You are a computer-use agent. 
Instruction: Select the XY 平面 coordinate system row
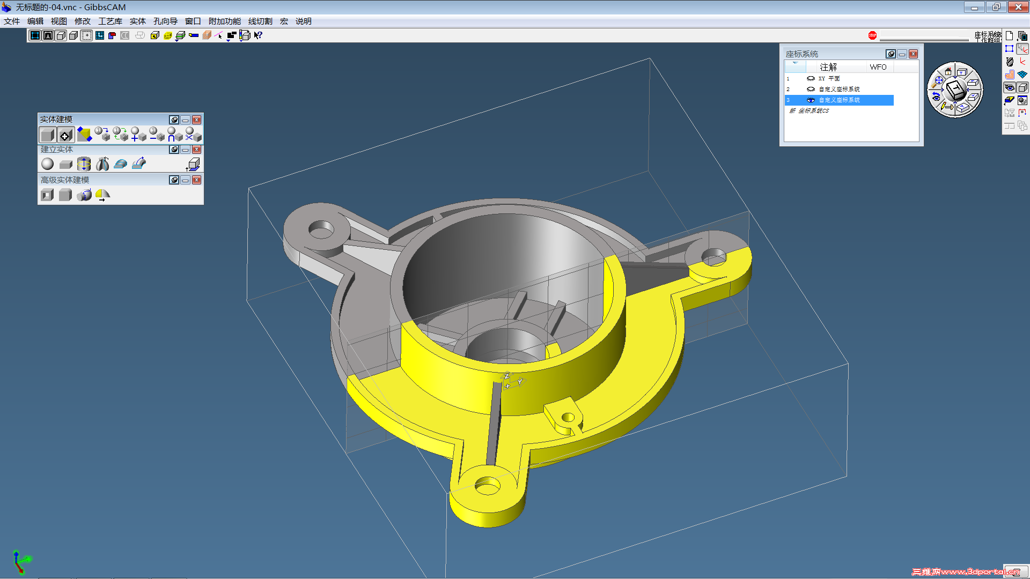click(839, 79)
